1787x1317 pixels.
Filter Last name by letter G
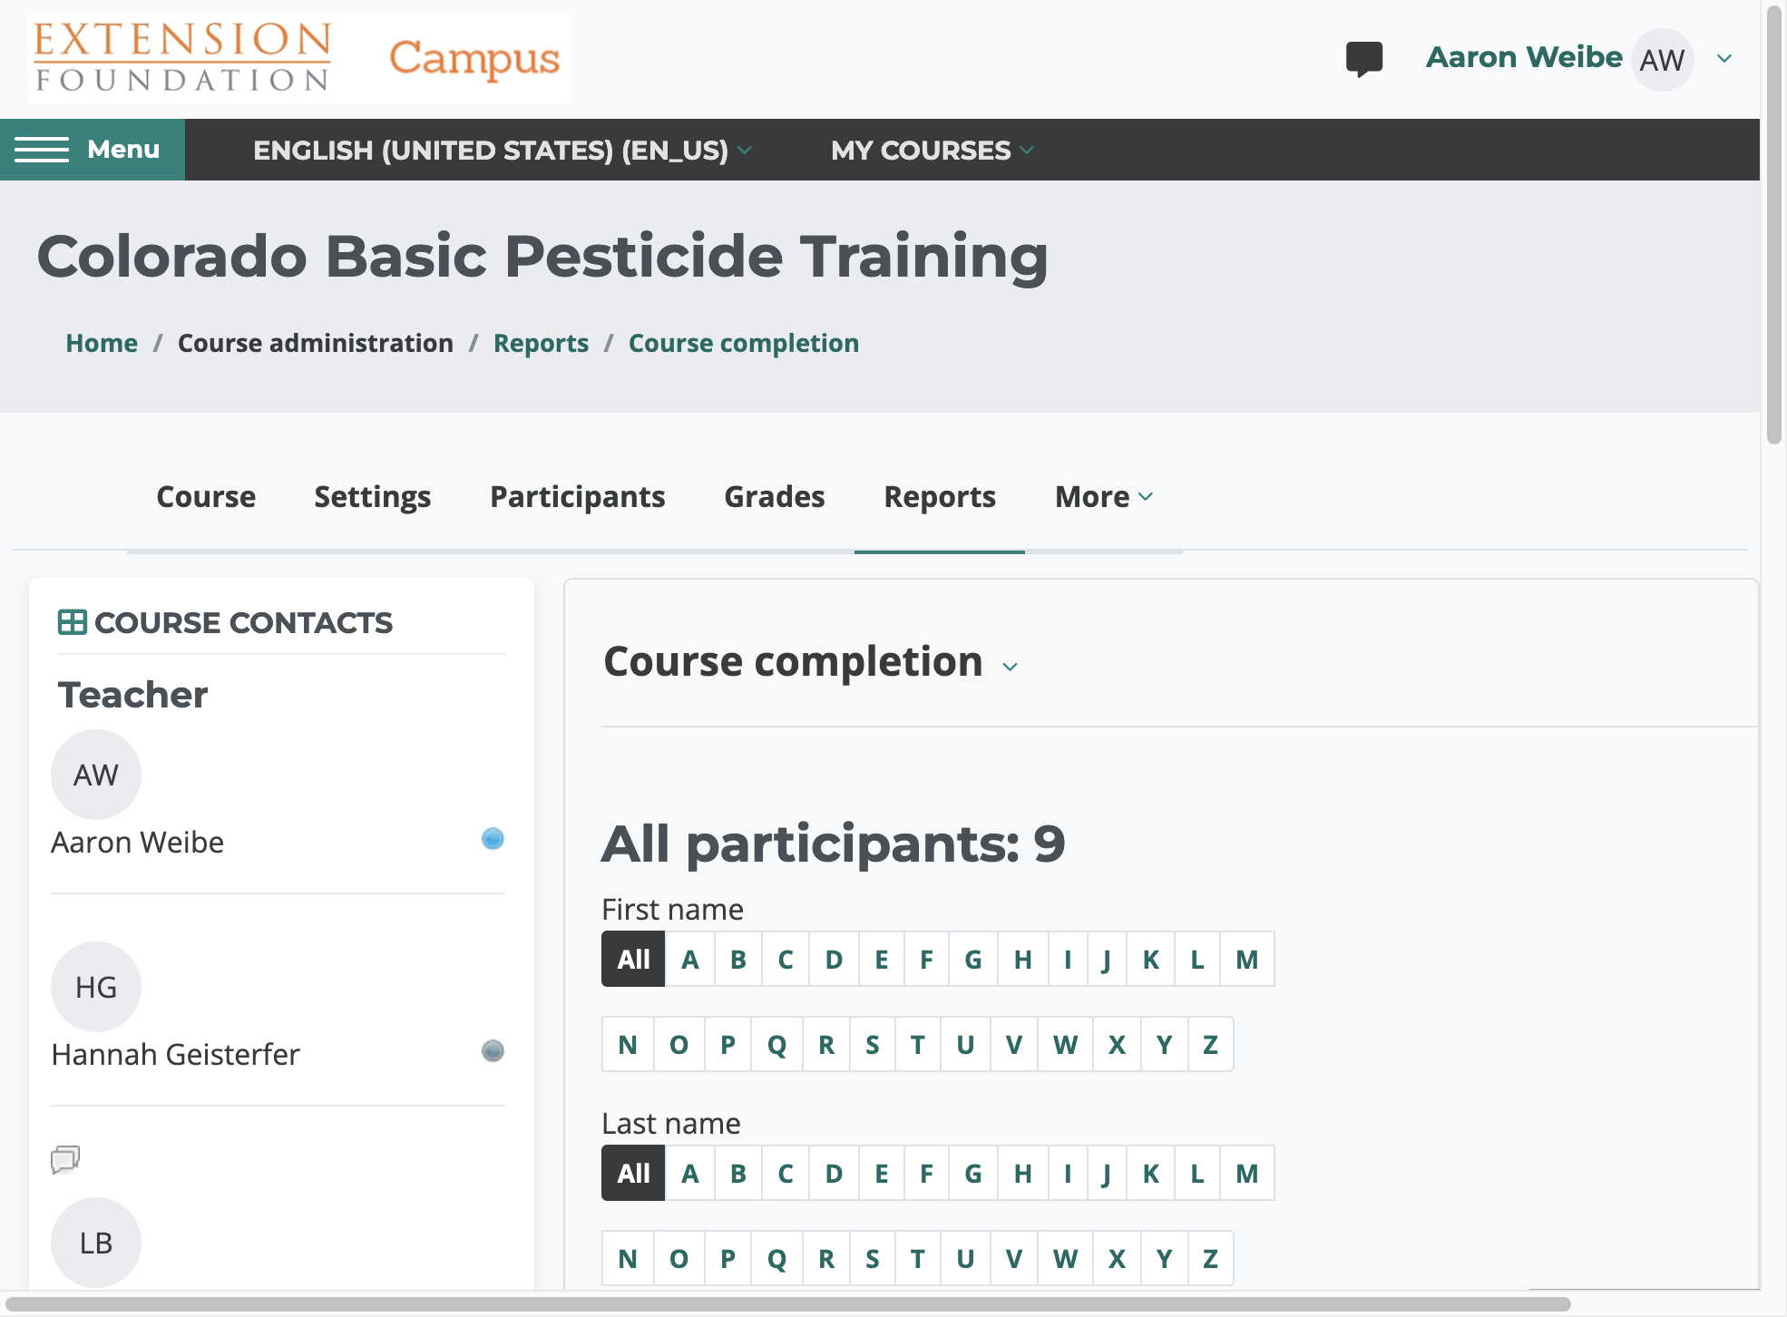tap(973, 1173)
